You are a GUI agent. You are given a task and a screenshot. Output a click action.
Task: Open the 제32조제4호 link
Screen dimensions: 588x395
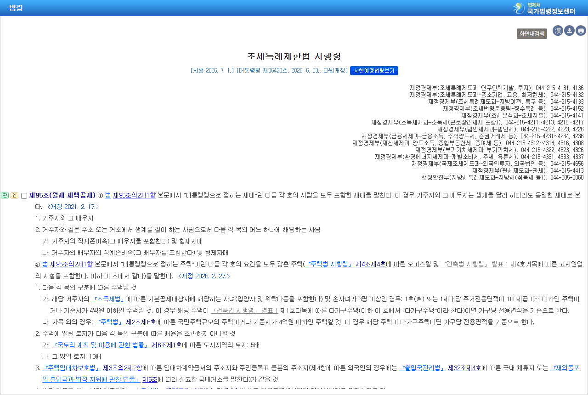(x=464, y=368)
